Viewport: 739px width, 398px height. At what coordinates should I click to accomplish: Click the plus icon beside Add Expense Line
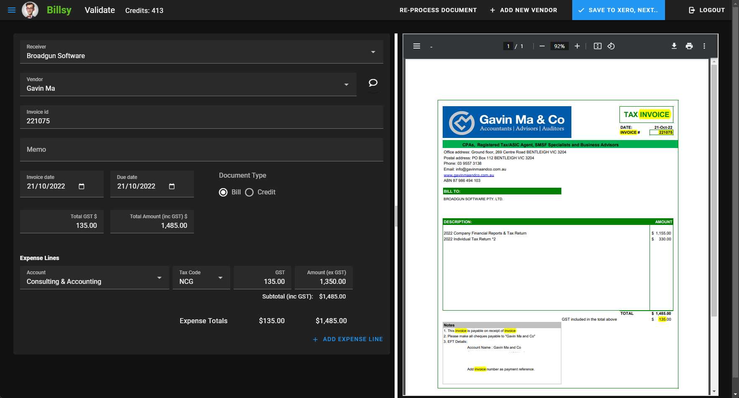[316, 339]
